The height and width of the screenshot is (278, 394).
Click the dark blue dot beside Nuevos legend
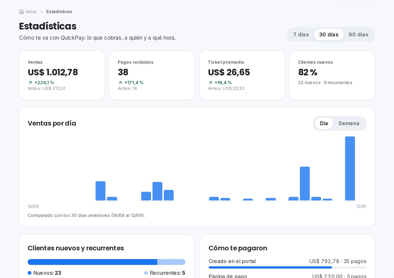30,273
